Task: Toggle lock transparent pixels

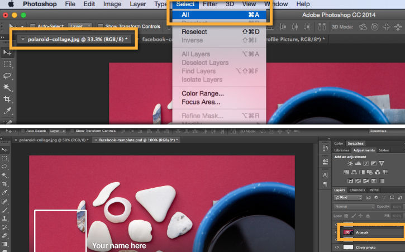Action: click(346, 216)
